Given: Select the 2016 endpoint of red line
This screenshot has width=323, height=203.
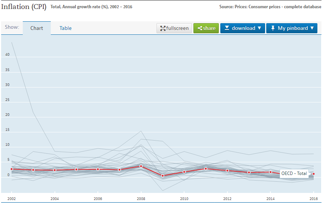Looking at the screenshot, I should (314, 173).
